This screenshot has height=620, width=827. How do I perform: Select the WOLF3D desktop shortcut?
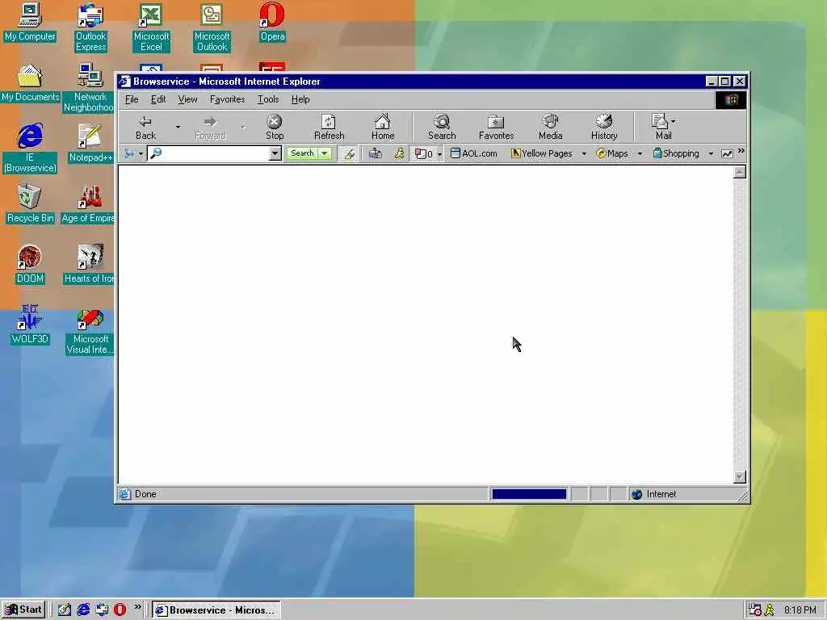click(30, 325)
